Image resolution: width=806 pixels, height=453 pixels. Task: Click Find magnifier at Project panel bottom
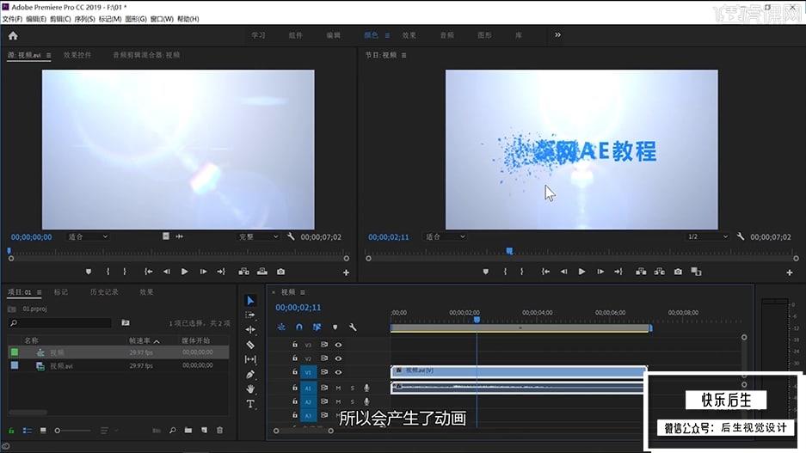[x=173, y=431]
